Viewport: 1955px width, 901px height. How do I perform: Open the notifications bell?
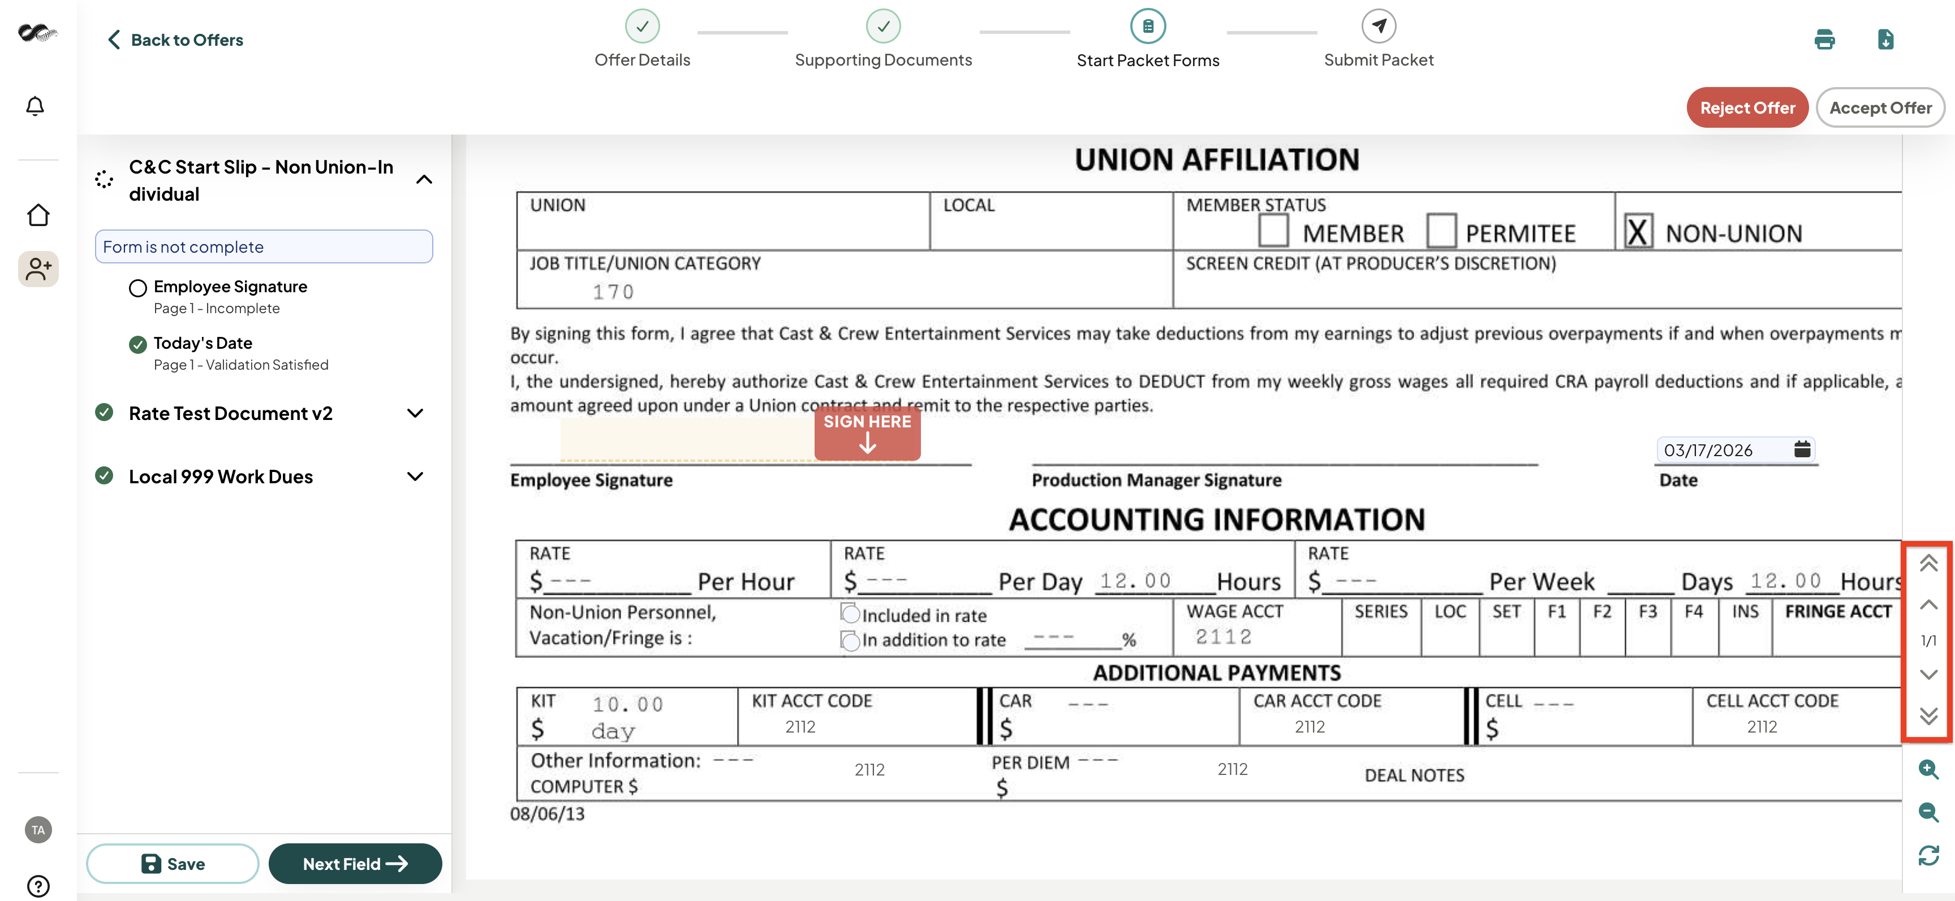tap(35, 106)
